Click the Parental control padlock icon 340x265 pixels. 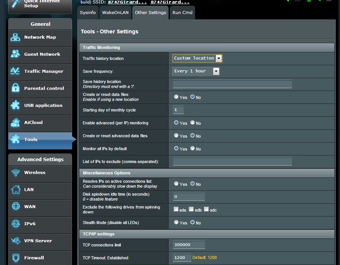click(16, 88)
